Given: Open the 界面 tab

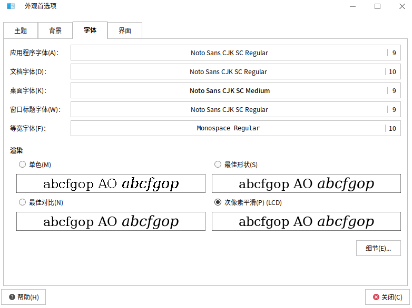Looking at the screenshot, I should coord(125,30).
